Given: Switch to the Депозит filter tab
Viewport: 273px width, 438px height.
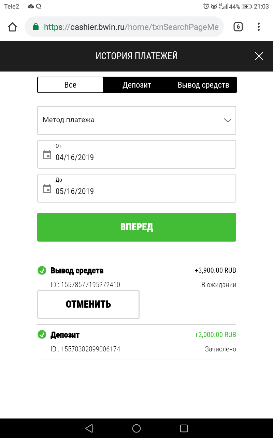Looking at the screenshot, I should (137, 85).
